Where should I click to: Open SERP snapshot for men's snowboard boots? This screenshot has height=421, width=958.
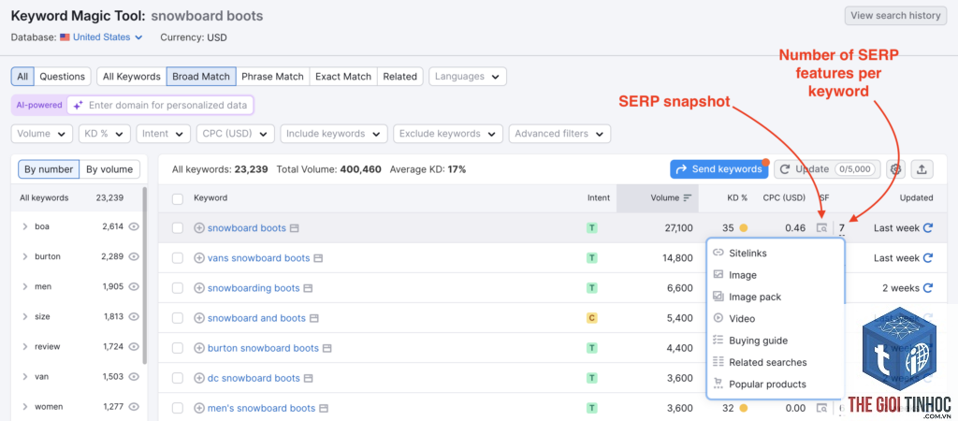pos(822,408)
